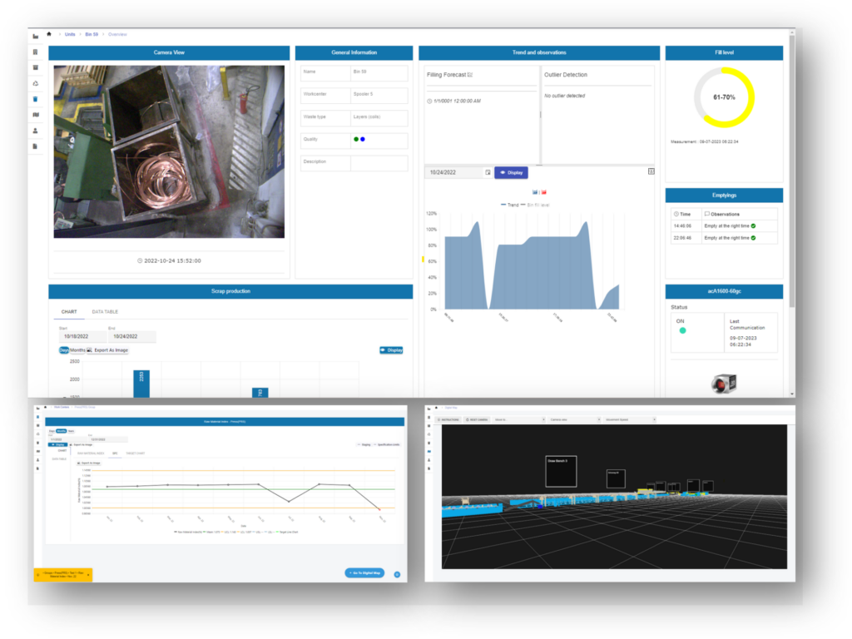The width and height of the screenshot is (852, 639).
Task: Select the highlighted bin icon in sidebar
Action: tap(36, 98)
